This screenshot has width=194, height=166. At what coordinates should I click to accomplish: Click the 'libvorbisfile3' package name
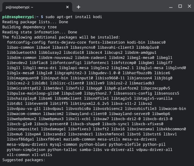(x=141, y=109)
